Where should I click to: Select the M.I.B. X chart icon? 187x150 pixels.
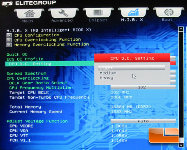click(x=133, y=12)
